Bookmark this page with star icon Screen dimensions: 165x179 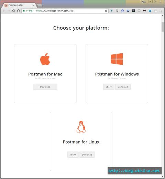tap(106, 11)
